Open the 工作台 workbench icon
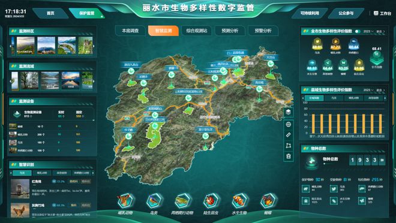Image resolution: width=396 pixels, height=223 pixels. pyautogui.click(x=376, y=13)
